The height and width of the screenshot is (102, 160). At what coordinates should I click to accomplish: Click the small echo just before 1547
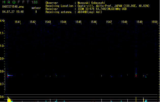click(x=102, y=76)
